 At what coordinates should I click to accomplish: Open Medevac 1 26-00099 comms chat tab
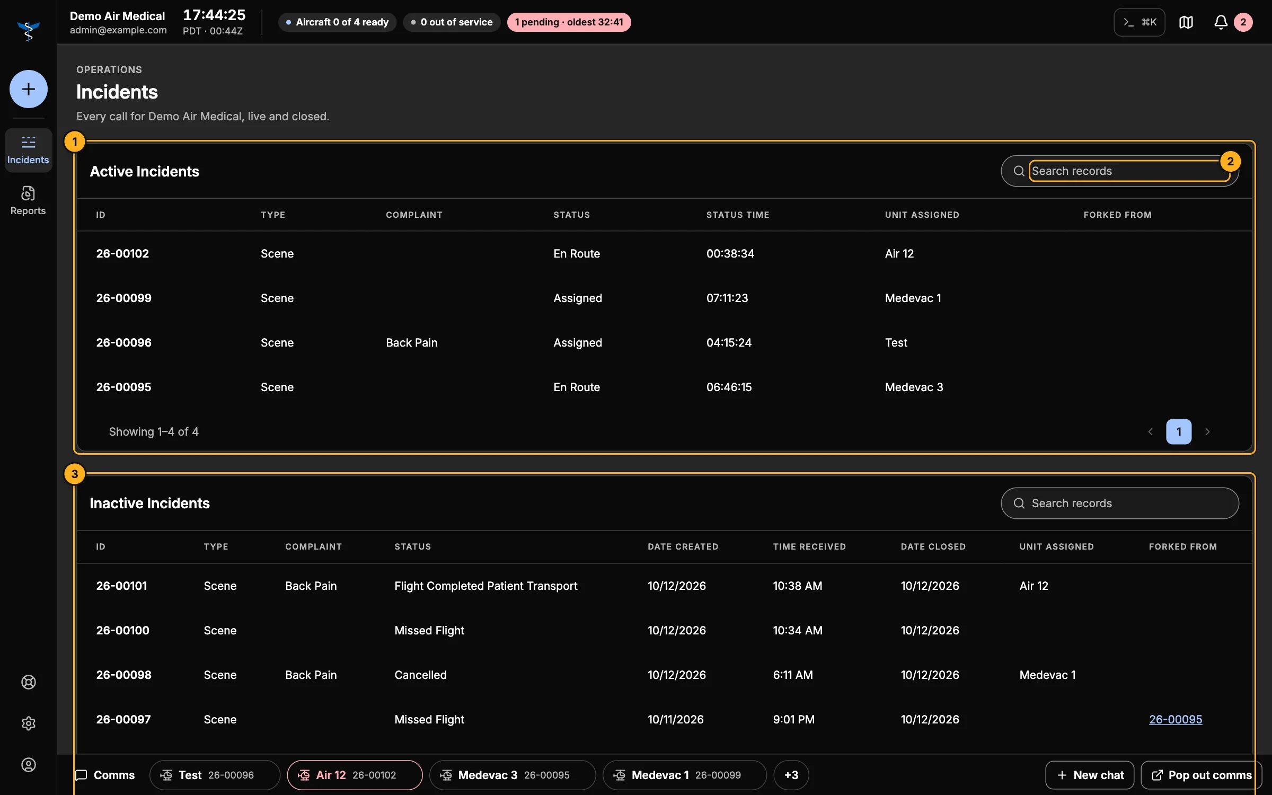(685, 775)
